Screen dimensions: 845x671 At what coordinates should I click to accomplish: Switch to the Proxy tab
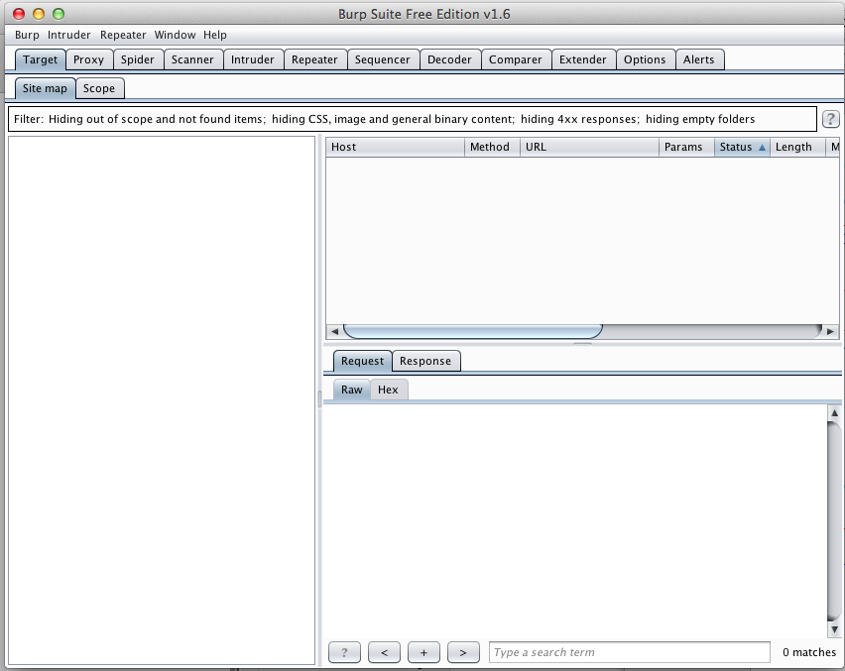[88, 59]
